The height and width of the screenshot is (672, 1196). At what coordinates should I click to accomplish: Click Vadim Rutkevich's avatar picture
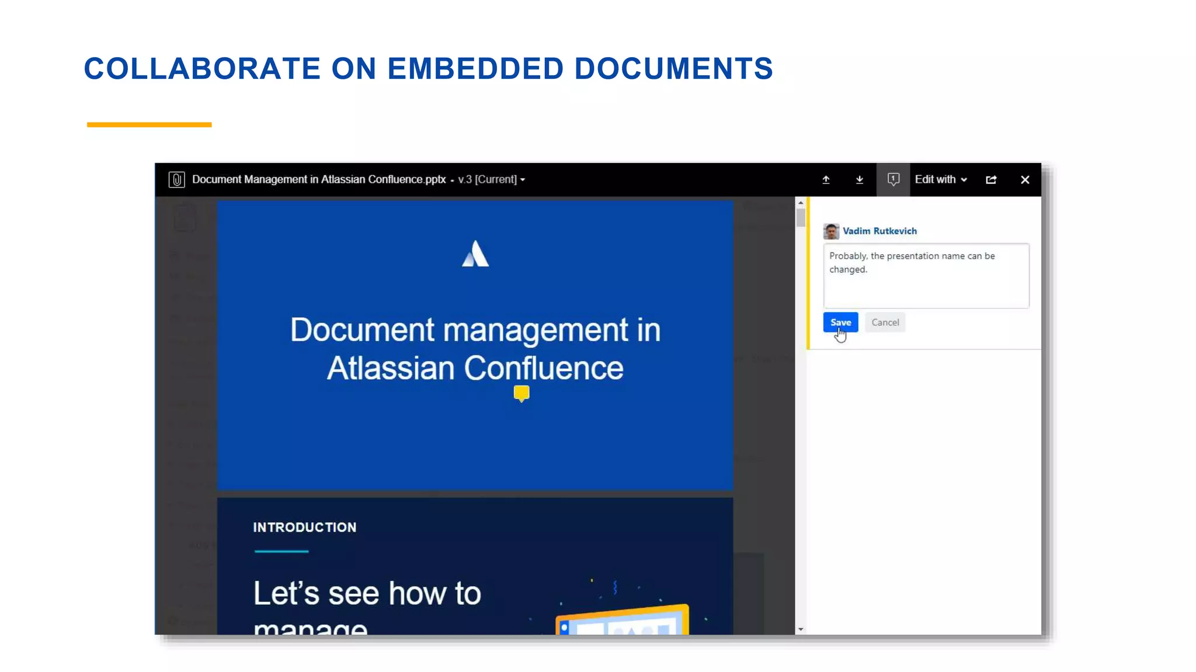pyautogui.click(x=831, y=231)
